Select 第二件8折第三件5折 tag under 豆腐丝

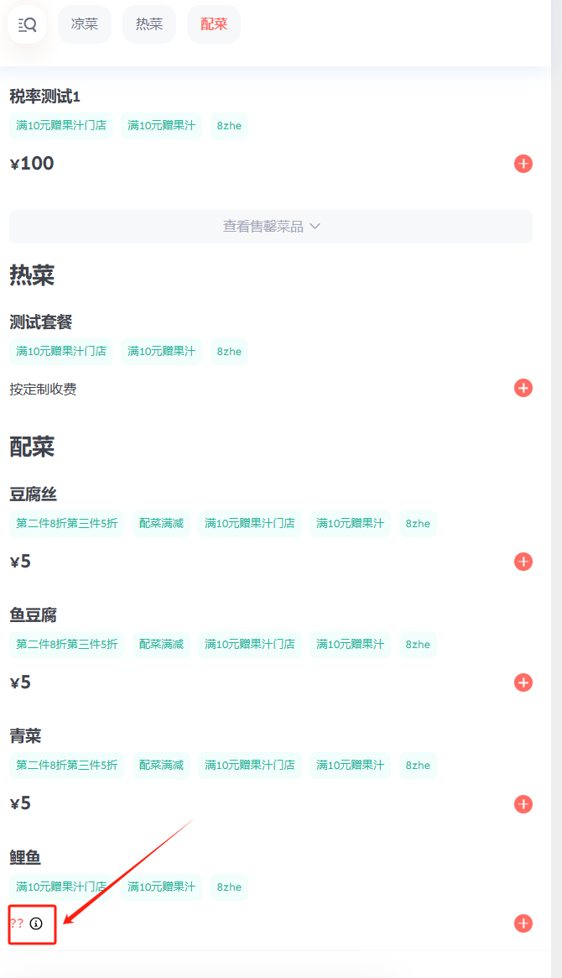click(66, 523)
